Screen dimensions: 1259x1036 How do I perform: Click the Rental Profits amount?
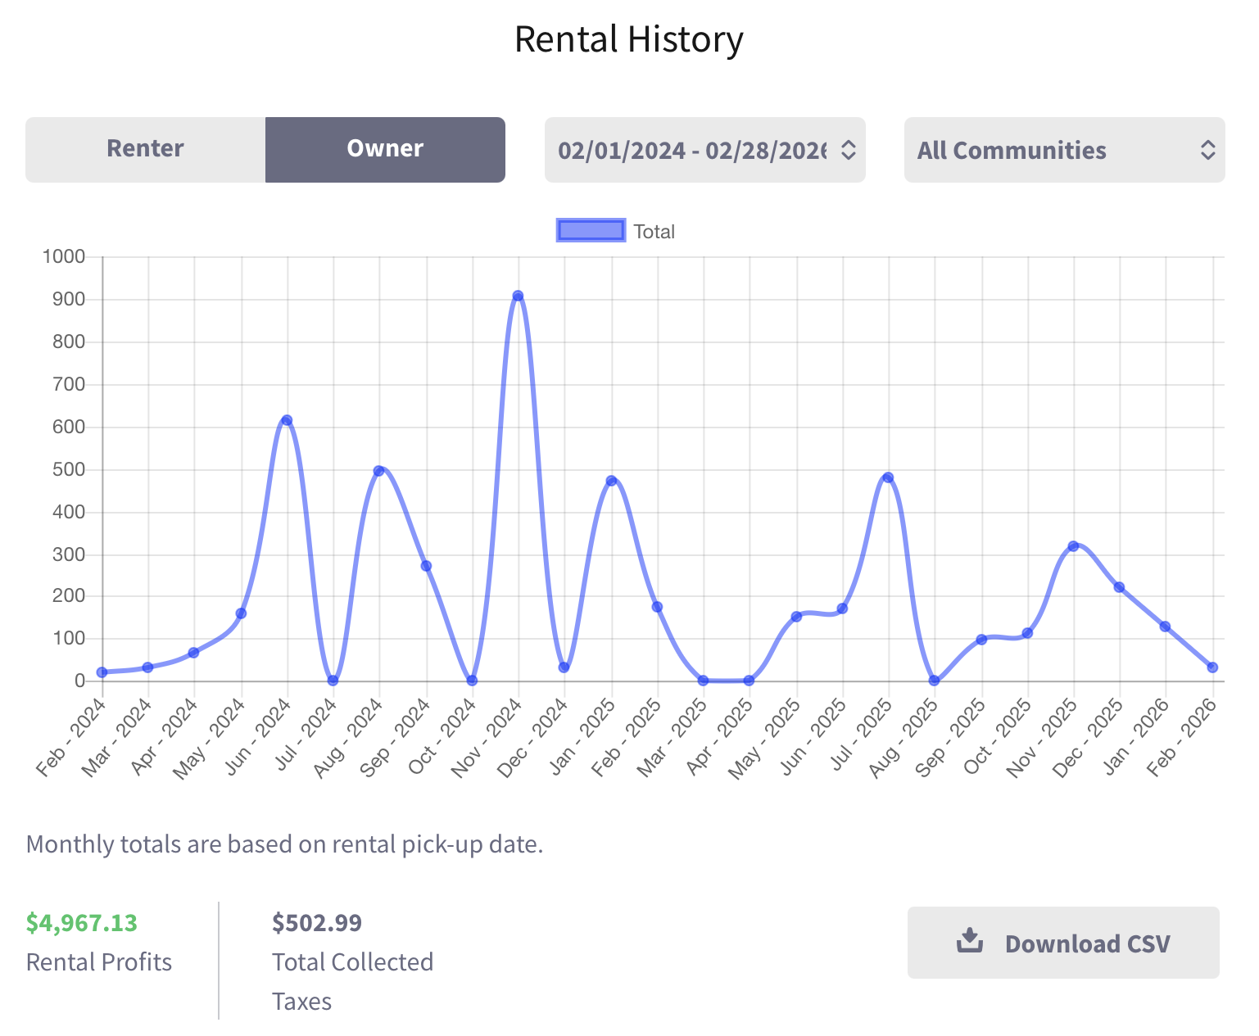pyautogui.click(x=82, y=922)
